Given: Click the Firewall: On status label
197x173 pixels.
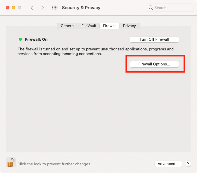Looking at the screenshot, I should tap(36, 39).
